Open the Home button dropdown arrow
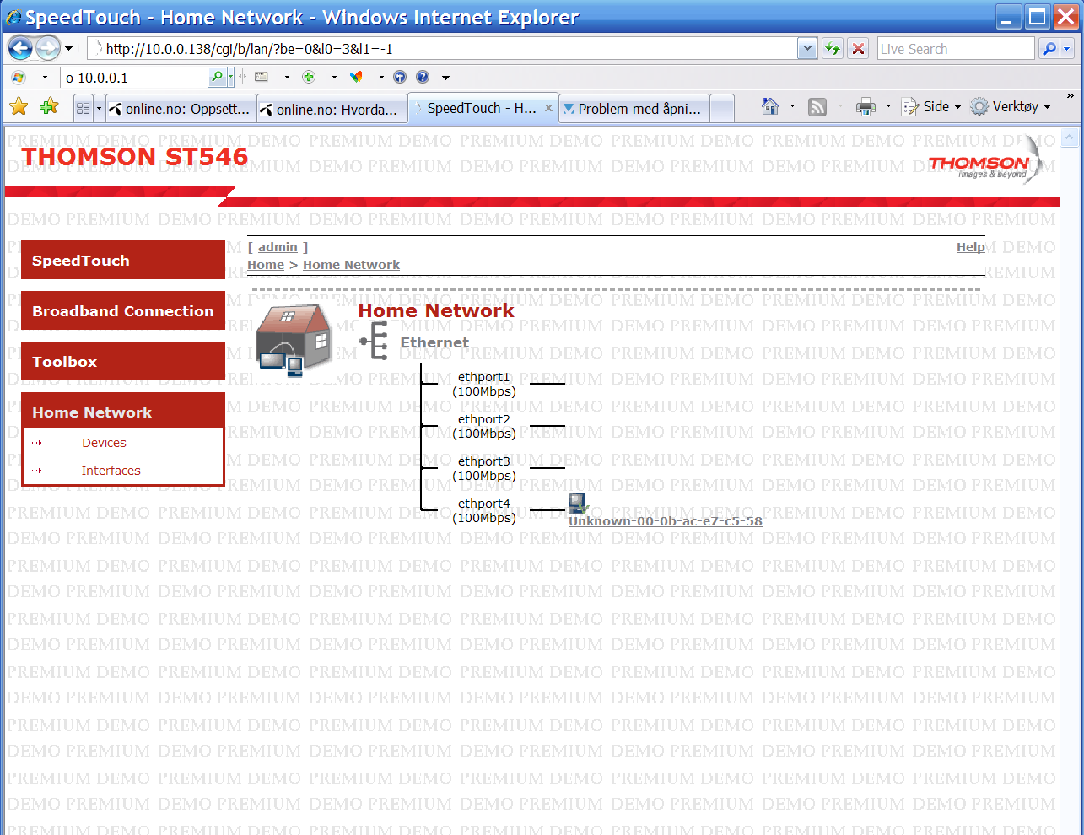The height and width of the screenshot is (835, 1084). coord(792,106)
